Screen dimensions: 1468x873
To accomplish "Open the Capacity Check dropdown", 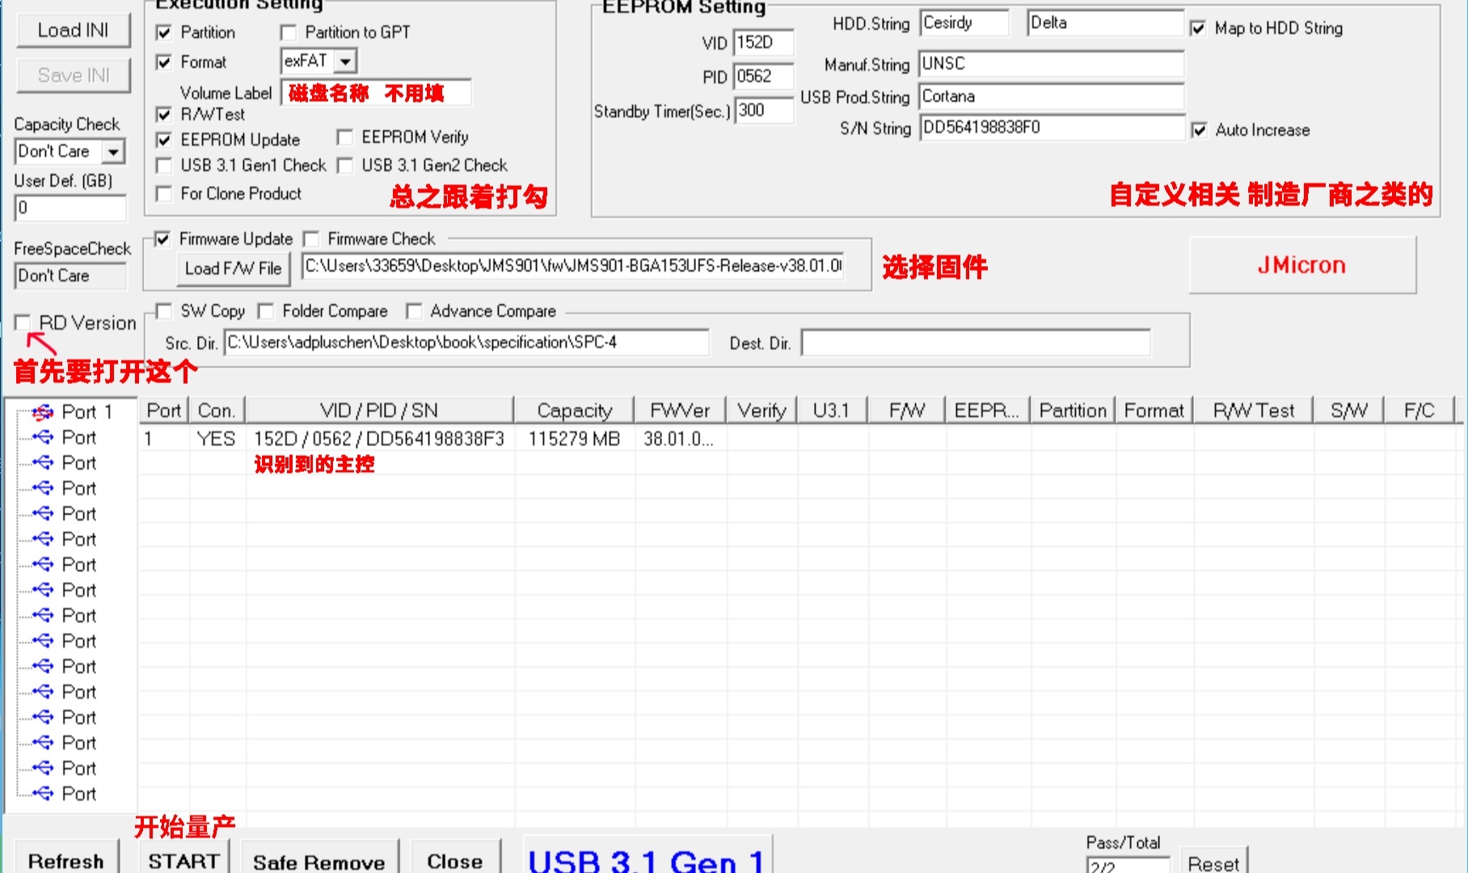I will tap(113, 151).
